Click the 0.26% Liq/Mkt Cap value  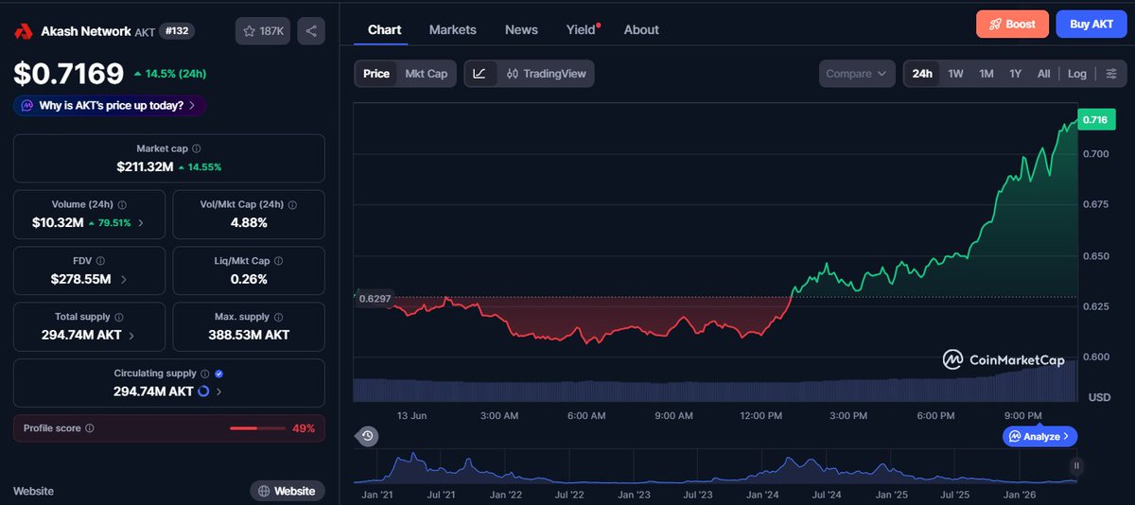click(249, 279)
